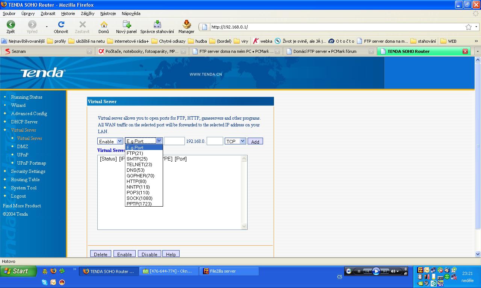Open the Úpravy menu

coord(28,13)
